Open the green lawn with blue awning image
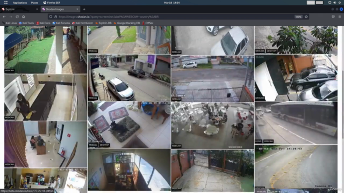 pyautogui.click(x=46, y=49)
